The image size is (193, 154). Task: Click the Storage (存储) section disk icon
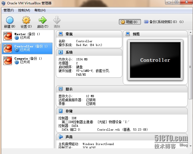tap(61, 111)
